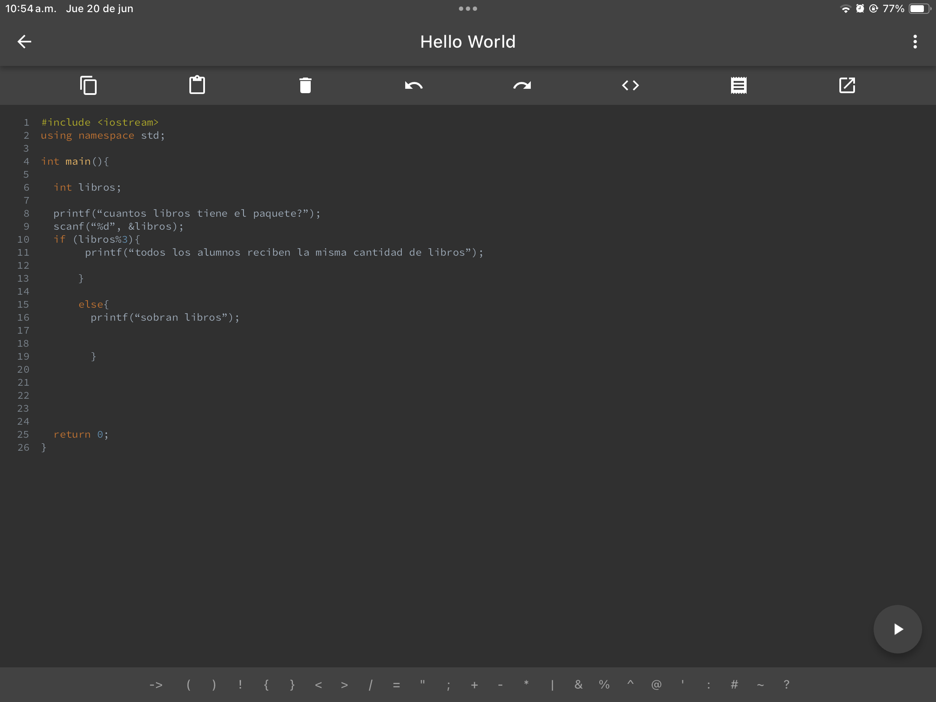This screenshot has width=936, height=702.
Task: Click the code format brackets icon
Action: [630, 85]
